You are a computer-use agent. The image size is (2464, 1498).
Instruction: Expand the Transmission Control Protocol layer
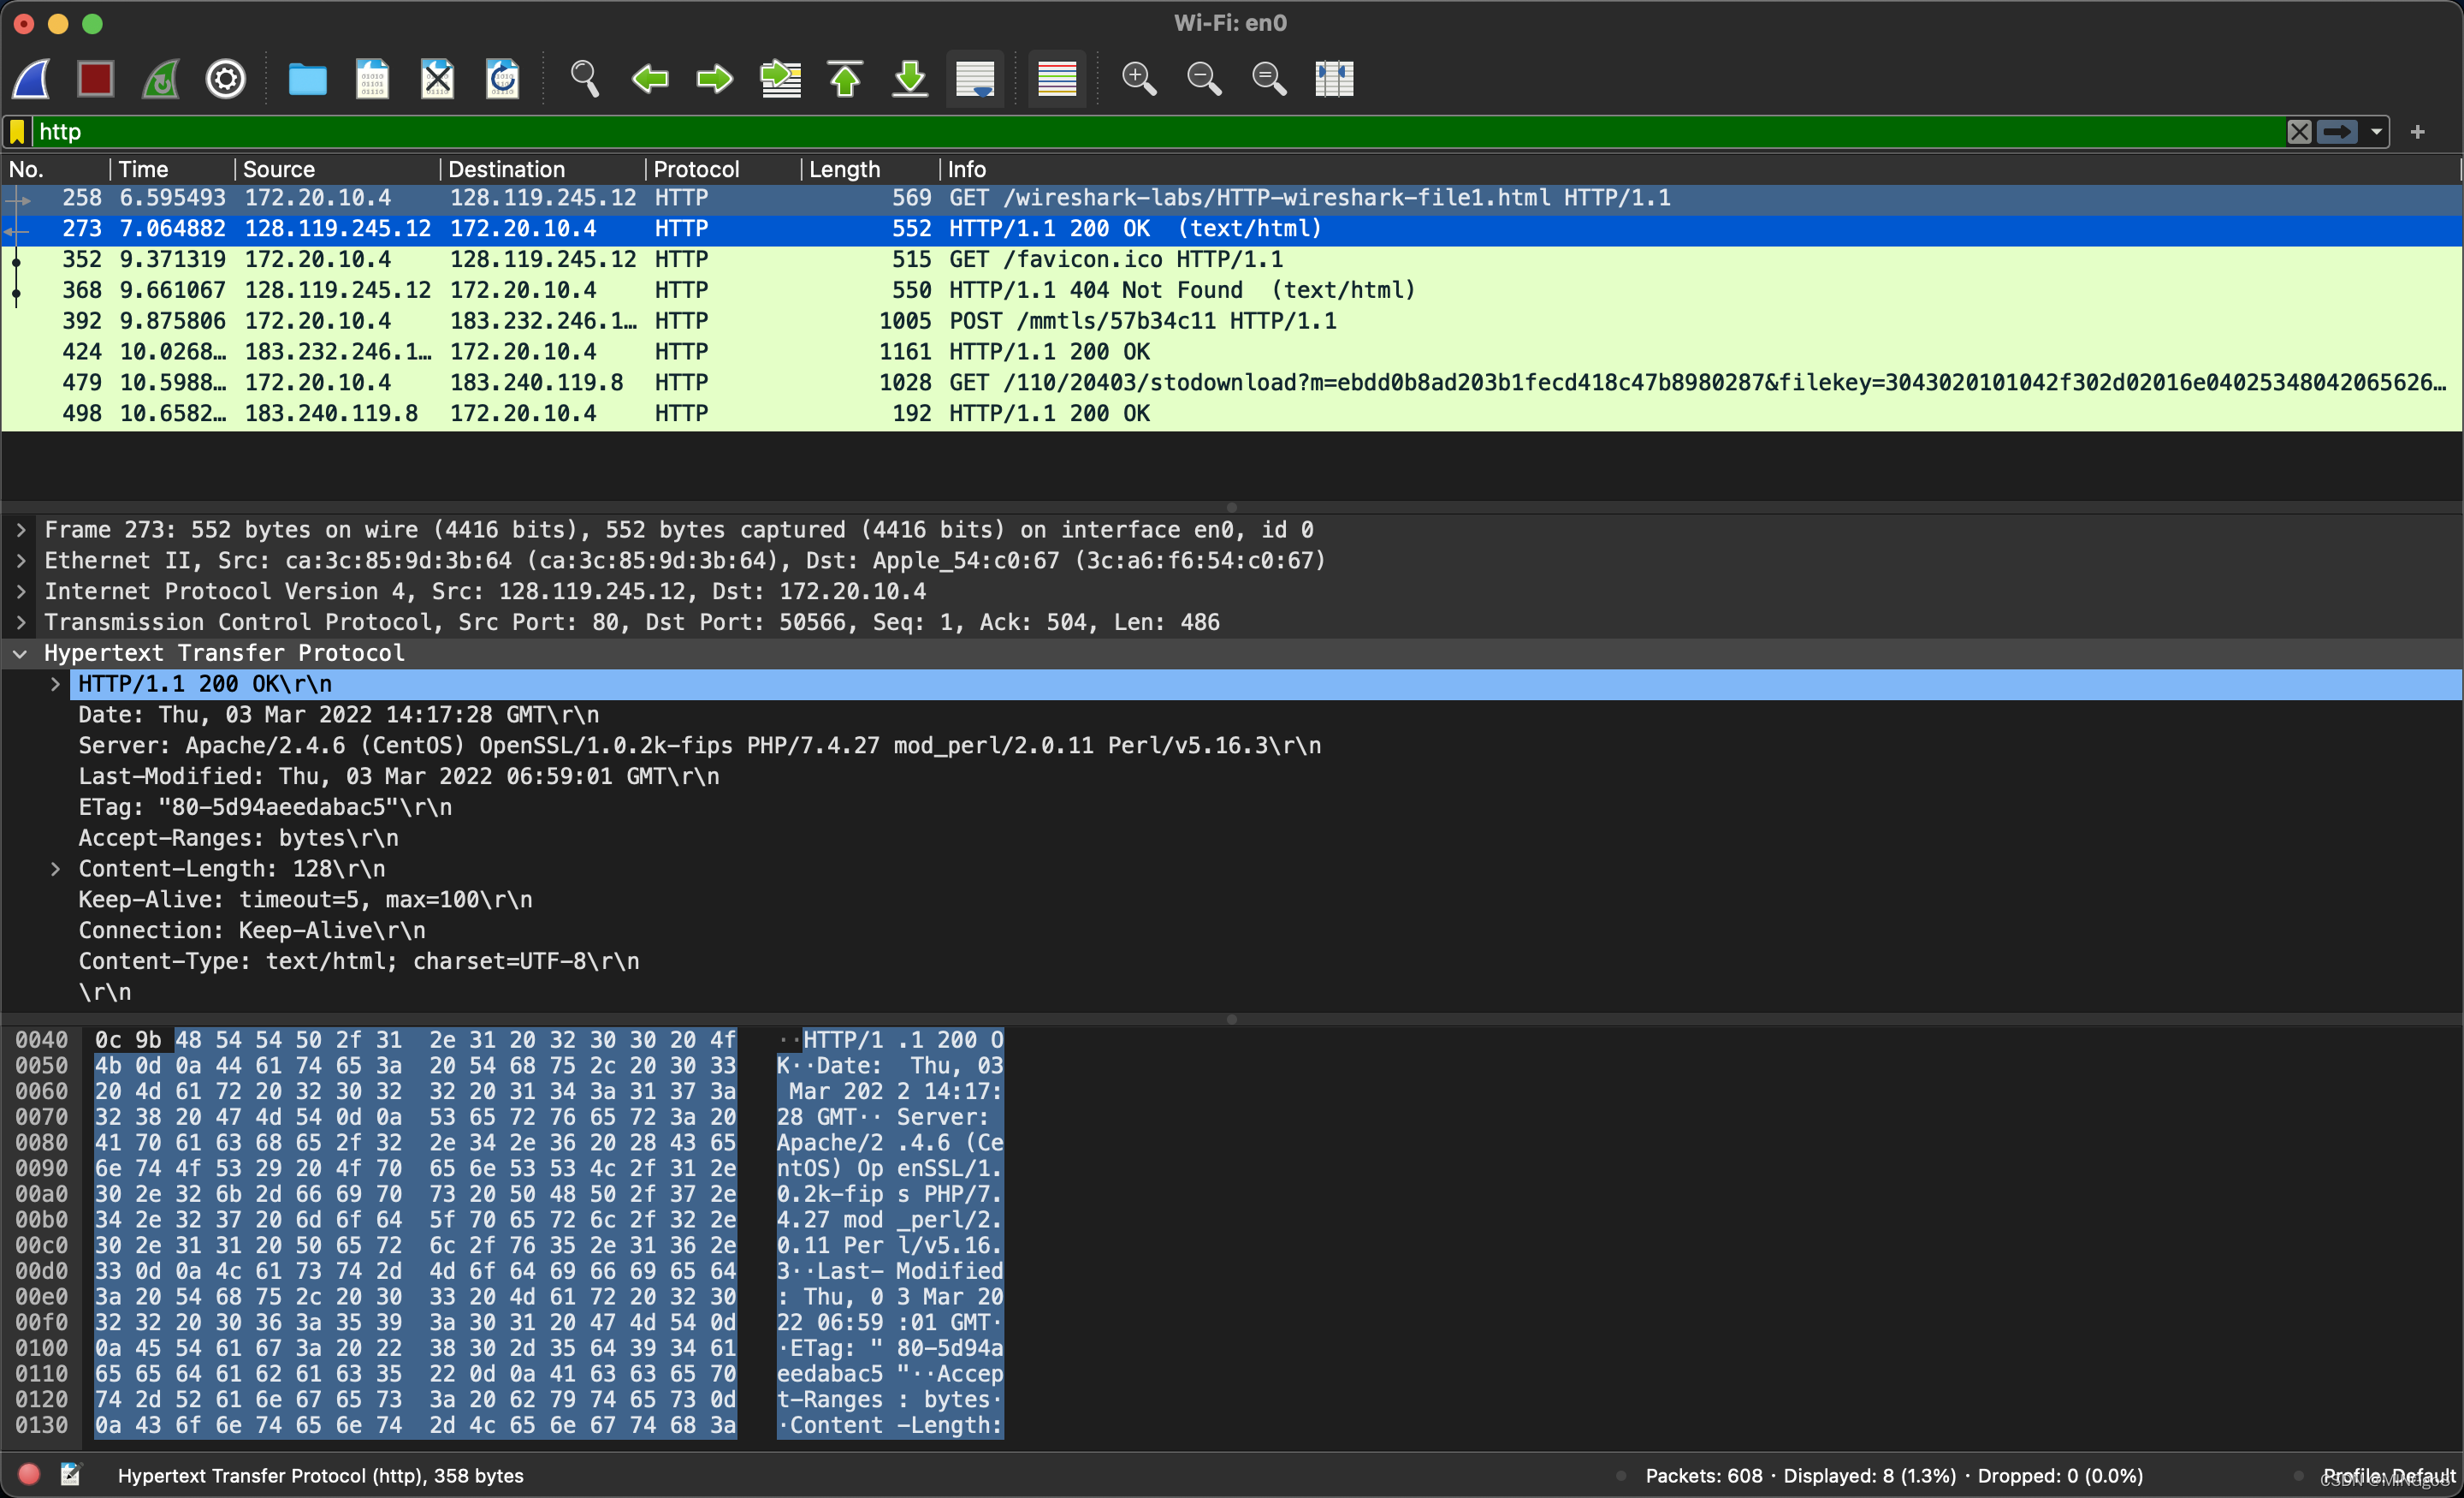point(20,621)
